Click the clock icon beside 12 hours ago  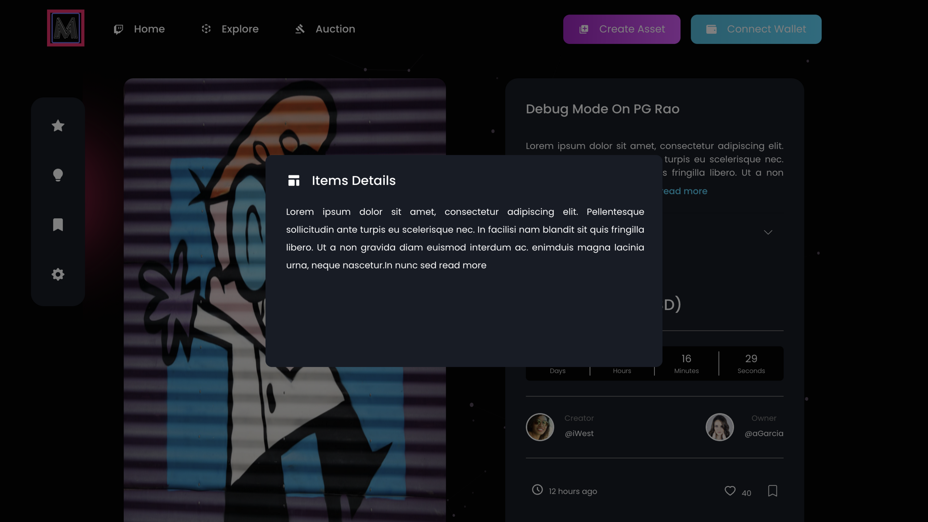537,491
